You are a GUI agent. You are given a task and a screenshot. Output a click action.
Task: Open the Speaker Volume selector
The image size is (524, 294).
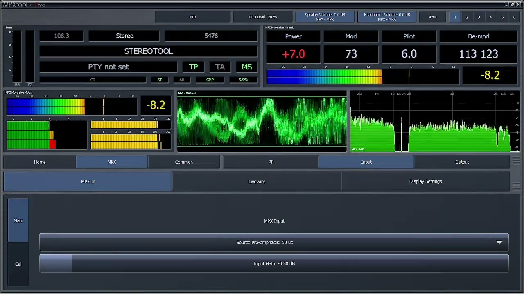[x=325, y=17]
